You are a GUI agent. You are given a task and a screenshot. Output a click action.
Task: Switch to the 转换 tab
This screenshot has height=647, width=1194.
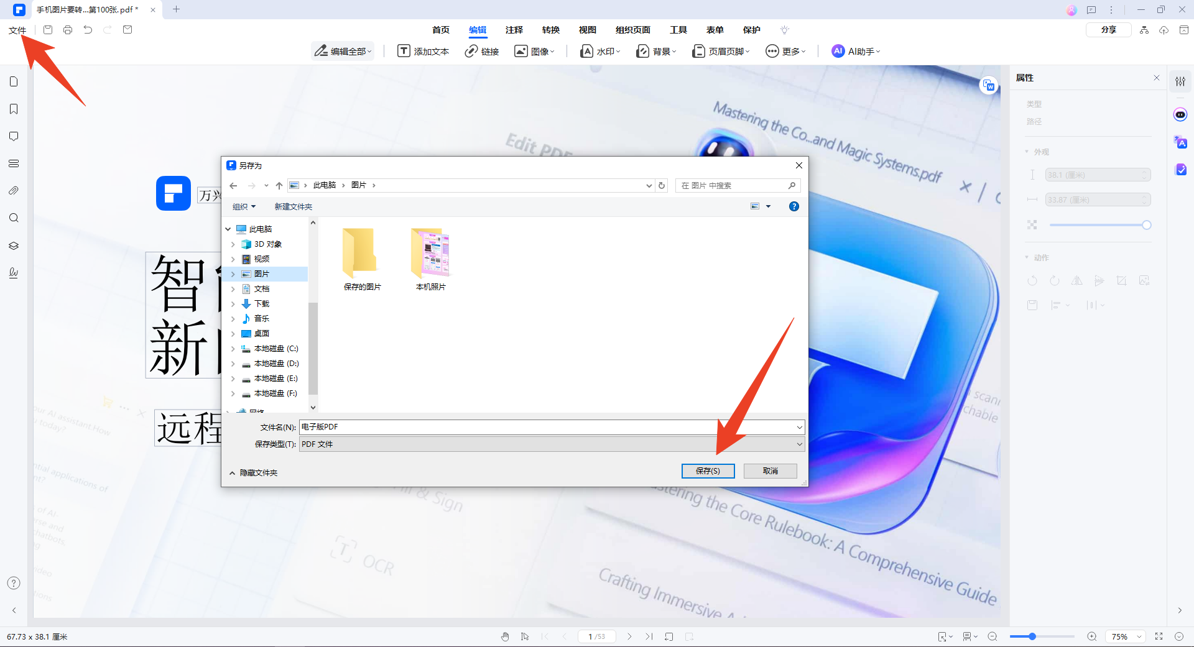click(x=551, y=30)
